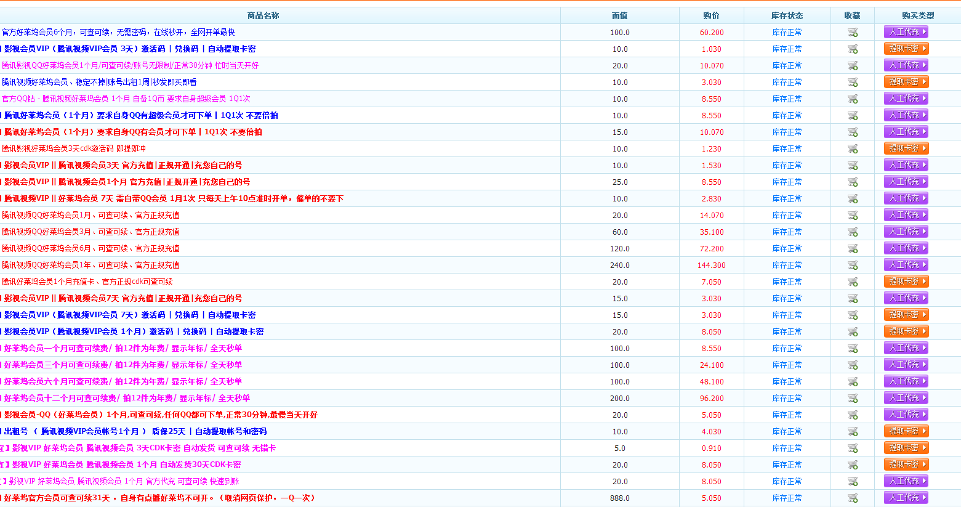961x507 pixels.
Task: Click the 购价 column header
Action: (712, 15)
